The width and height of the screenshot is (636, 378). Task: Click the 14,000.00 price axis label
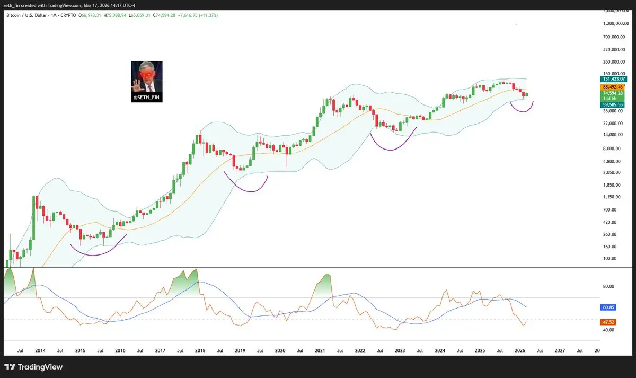613,135
